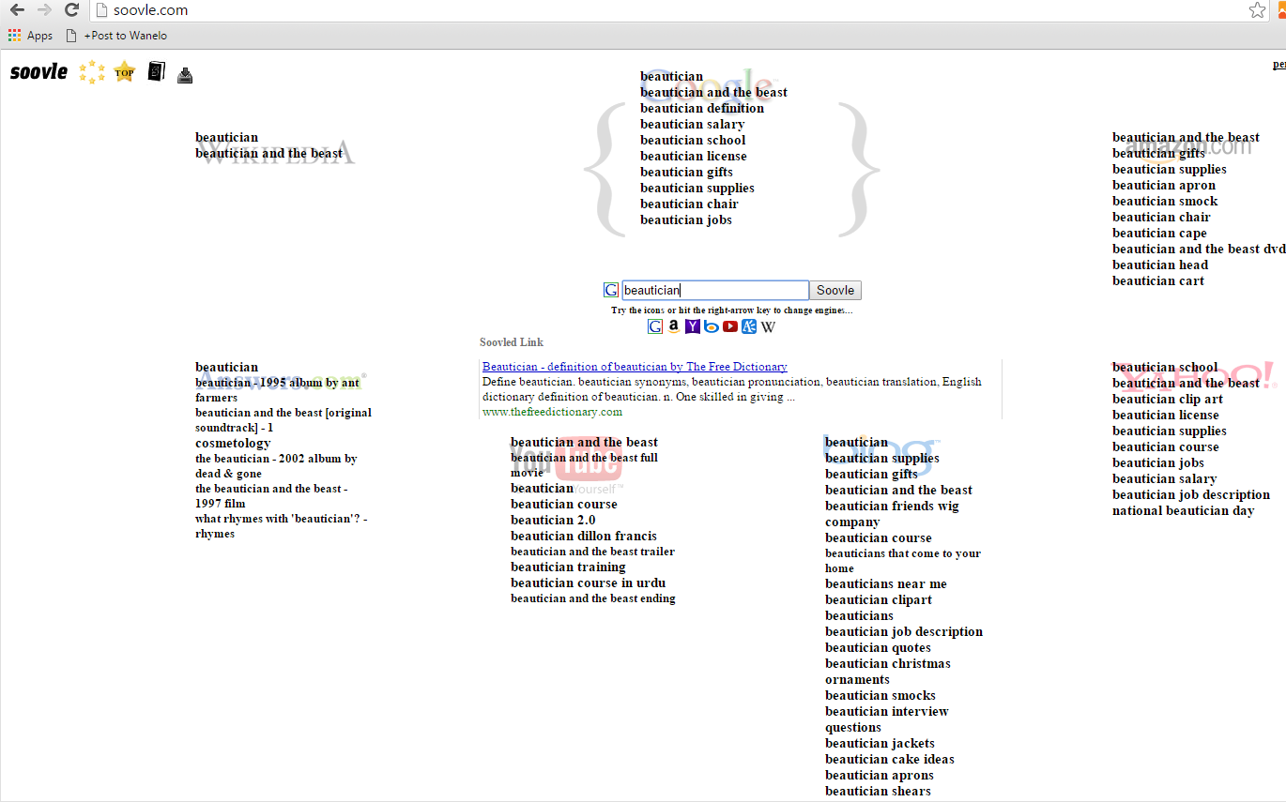Click the soovle logo

pos(38,72)
